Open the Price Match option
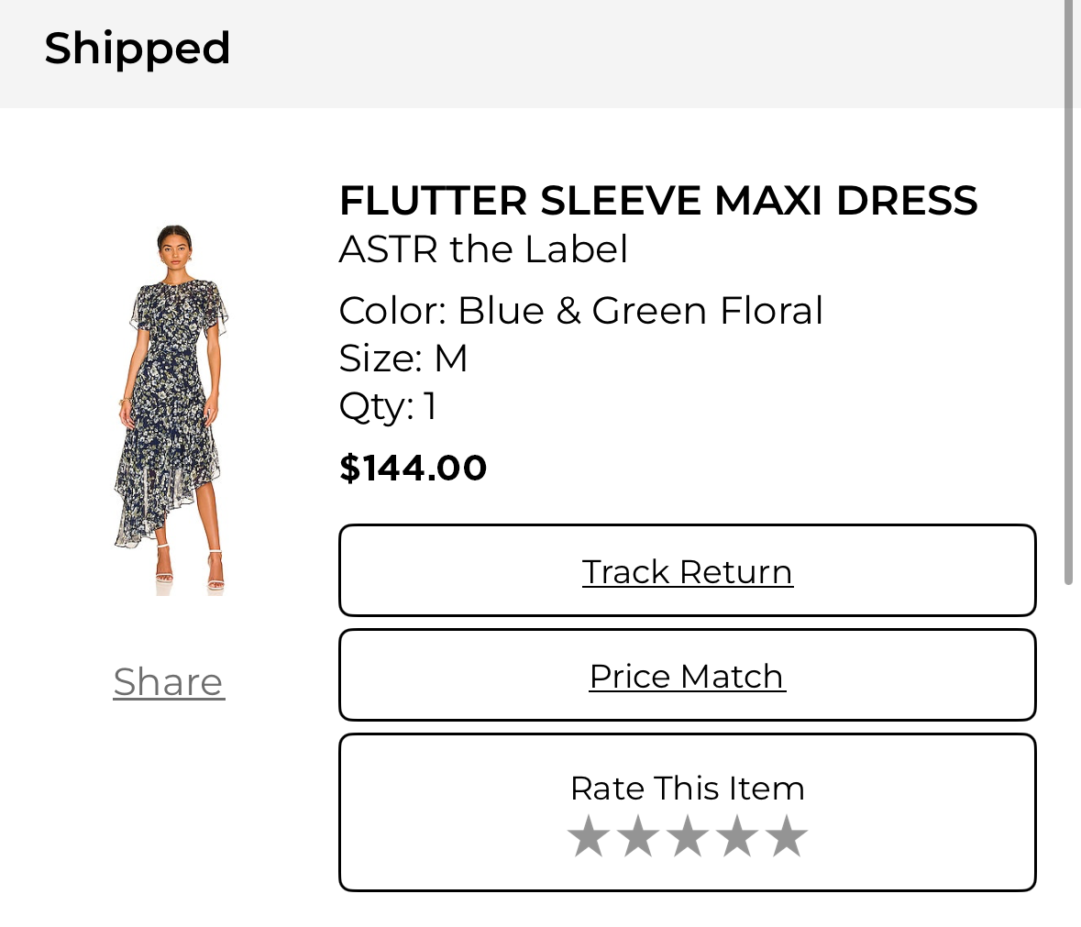This screenshot has width=1081, height=927. point(688,676)
